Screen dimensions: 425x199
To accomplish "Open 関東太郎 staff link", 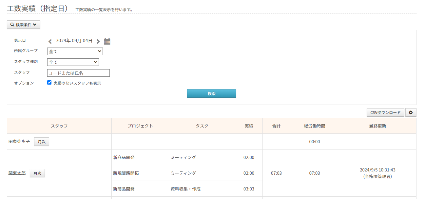I will tap(17, 173).
